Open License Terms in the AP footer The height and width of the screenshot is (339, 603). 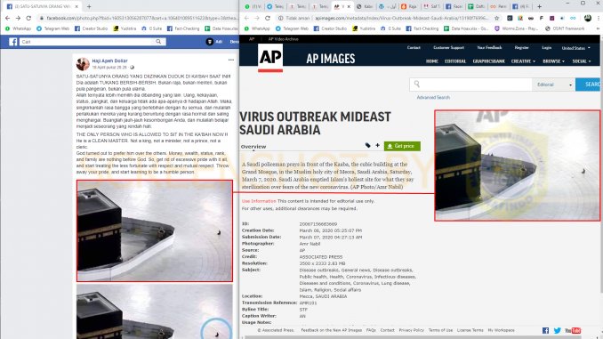[470, 330]
